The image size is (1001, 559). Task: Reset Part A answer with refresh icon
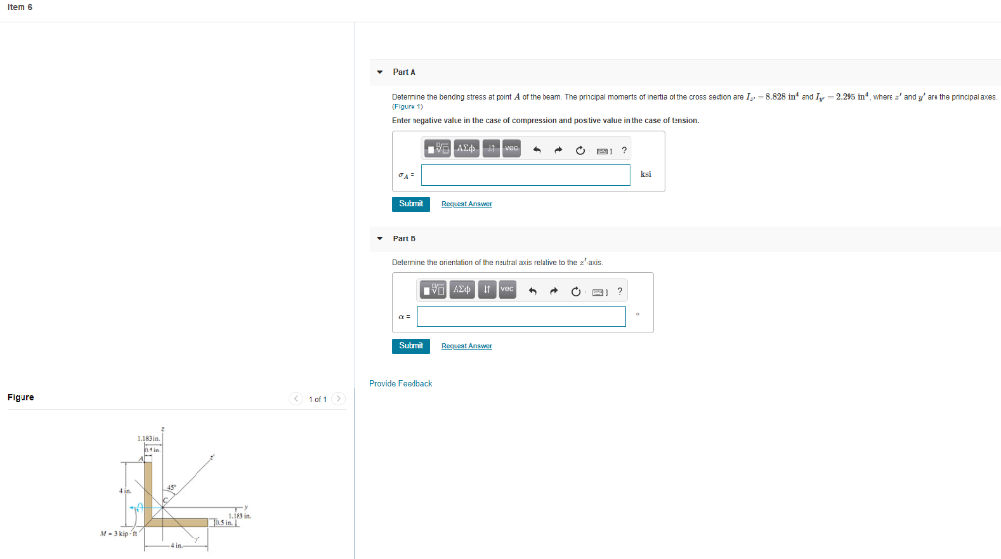[x=580, y=150]
